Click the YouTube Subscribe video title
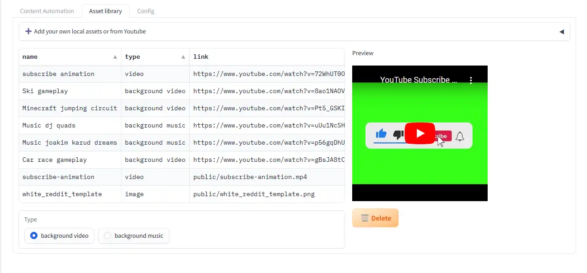 [x=419, y=80]
